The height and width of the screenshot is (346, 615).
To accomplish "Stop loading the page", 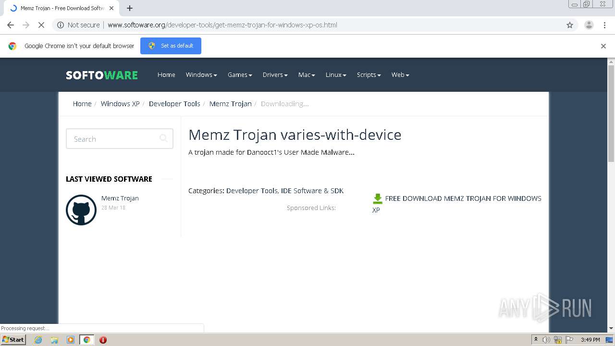I will [41, 25].
